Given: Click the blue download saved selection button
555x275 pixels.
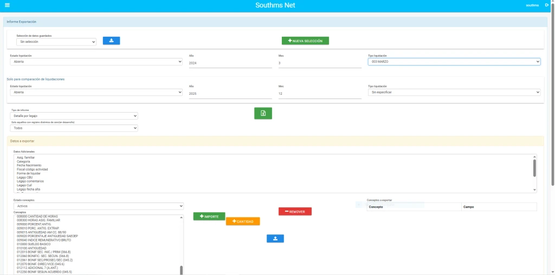Looking at the screenshot, I should (111, 41).
